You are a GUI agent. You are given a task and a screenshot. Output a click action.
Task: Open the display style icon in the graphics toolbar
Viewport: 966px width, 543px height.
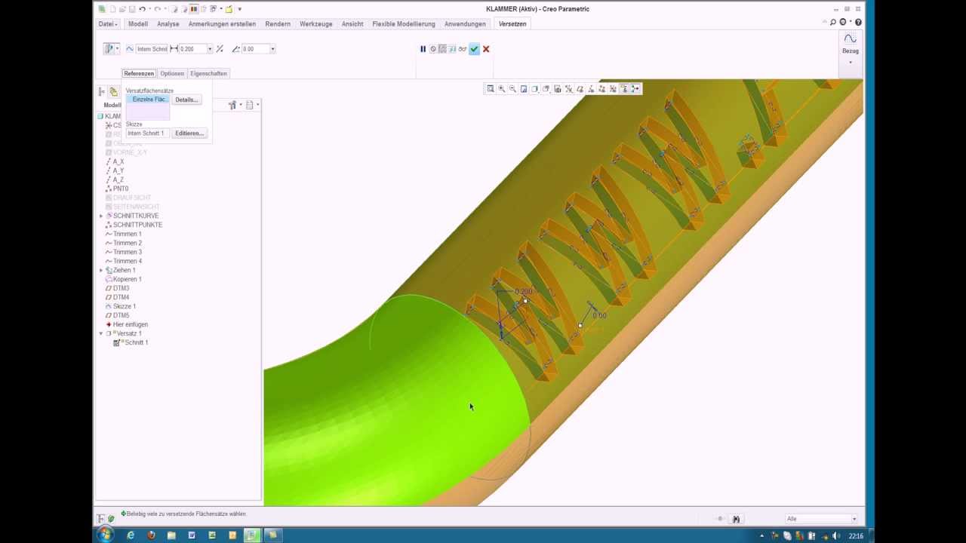tap(535, 89)
